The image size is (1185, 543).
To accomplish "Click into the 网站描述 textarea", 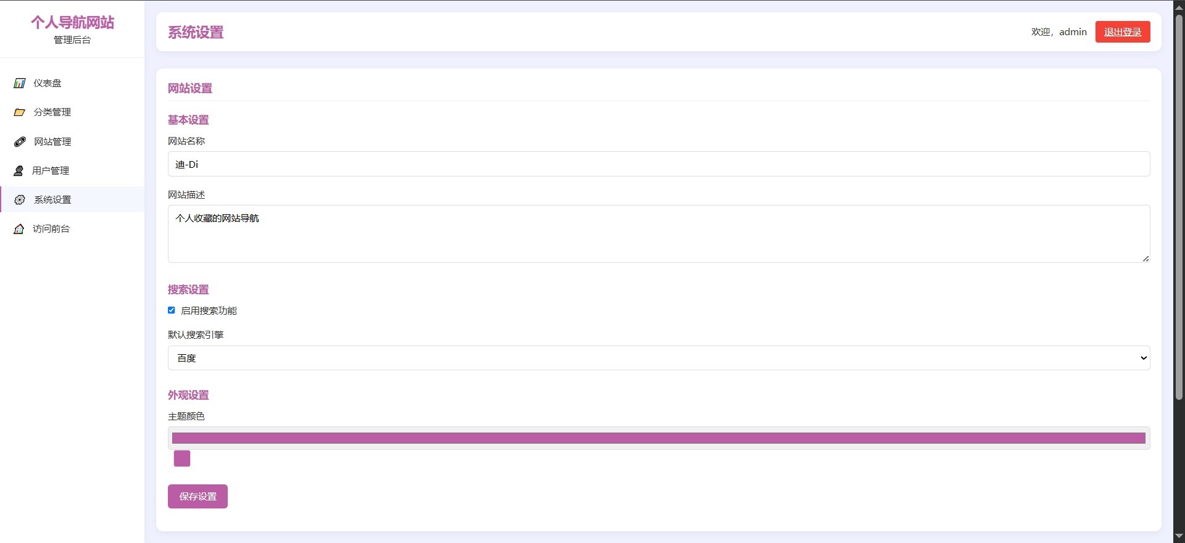I will (658, 234).
